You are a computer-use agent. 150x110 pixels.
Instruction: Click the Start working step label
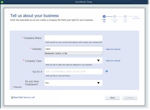click(136, 17)
